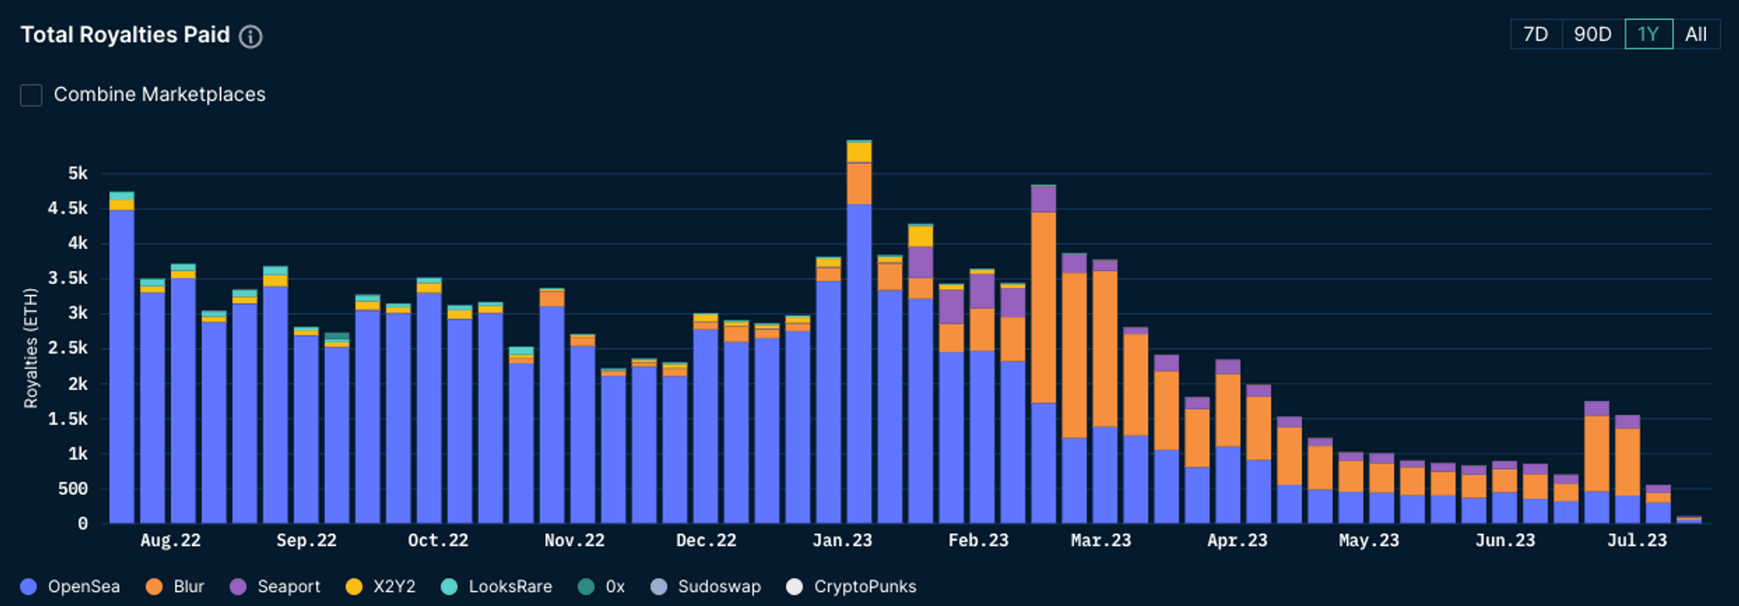Enable the Combine Marketplaces checkbox
Screen dimensions: 1739x606
31,95
